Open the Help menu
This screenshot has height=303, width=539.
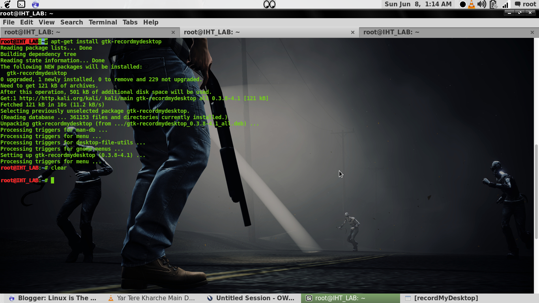coord(151,22)
